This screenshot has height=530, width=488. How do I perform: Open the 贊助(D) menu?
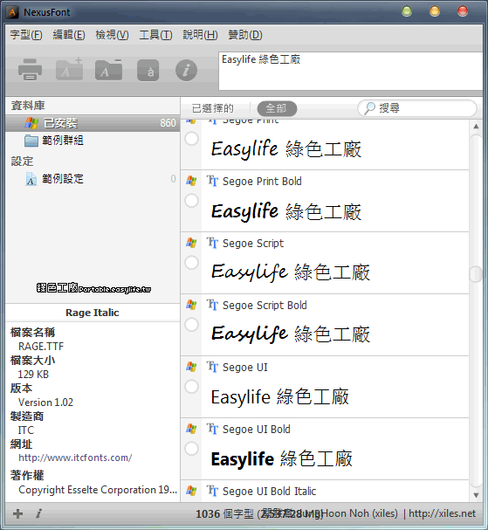[x=245, y=35]
